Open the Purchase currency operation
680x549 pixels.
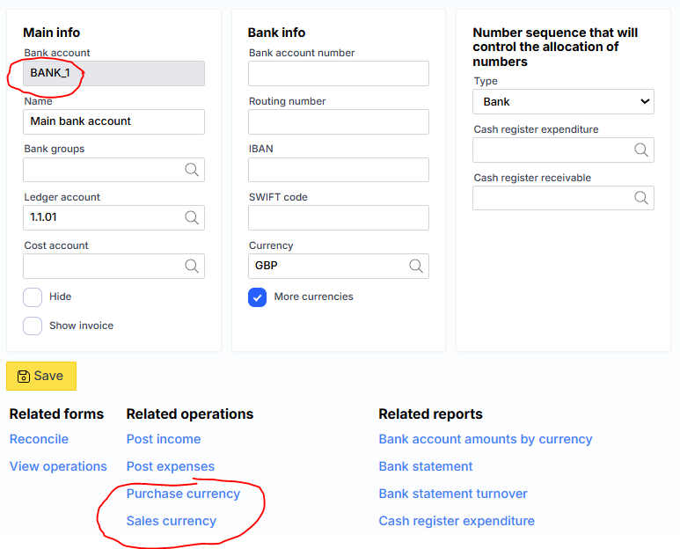(183, 494)
